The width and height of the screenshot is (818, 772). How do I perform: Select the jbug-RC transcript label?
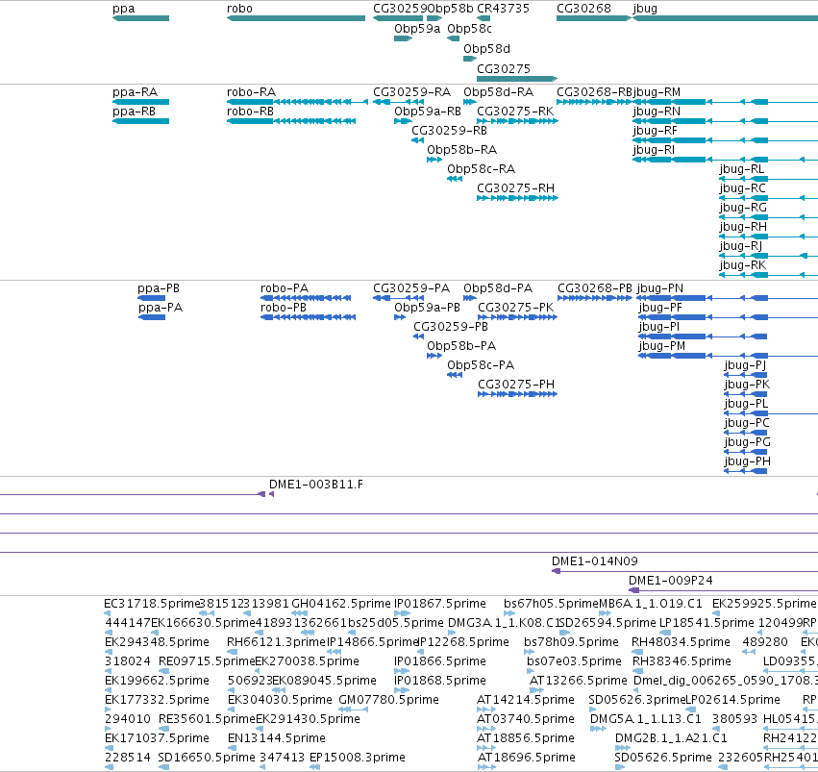[x=742, y=188]
